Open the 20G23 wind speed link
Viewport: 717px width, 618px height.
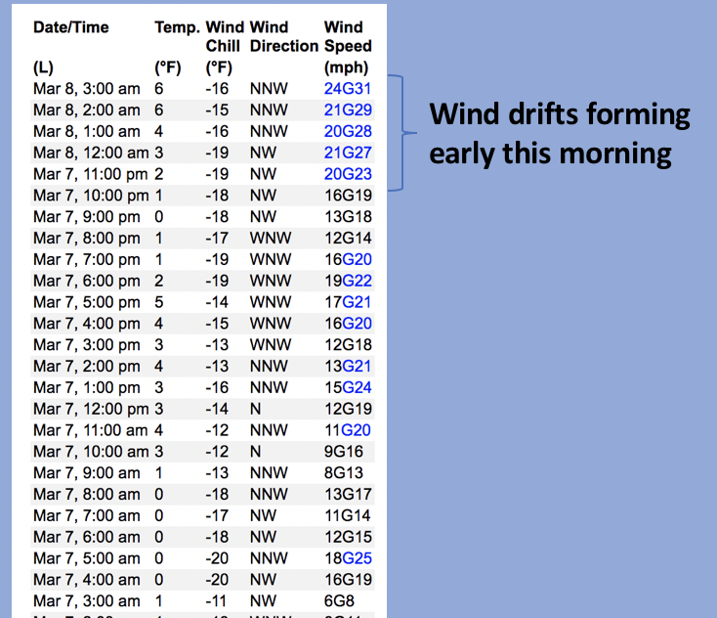348,174
